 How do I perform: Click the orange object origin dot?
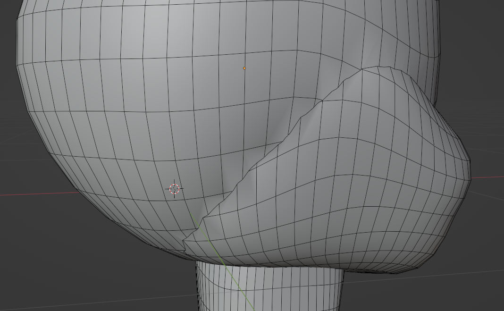point(244,68)
